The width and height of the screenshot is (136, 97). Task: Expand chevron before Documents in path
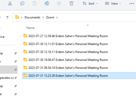tap(22, 17)
